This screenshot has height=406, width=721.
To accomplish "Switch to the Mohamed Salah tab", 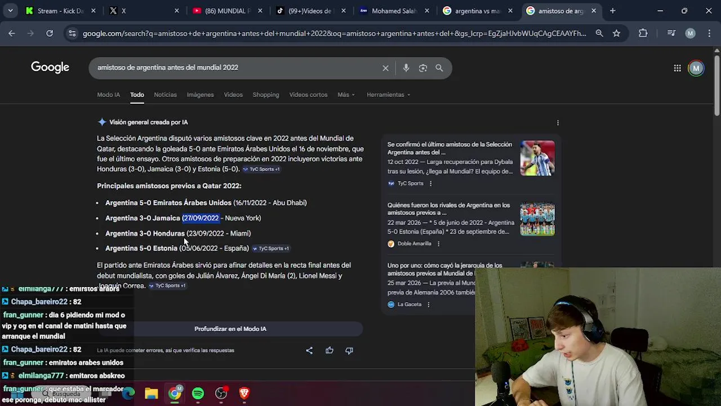I will tap(393, 11).
